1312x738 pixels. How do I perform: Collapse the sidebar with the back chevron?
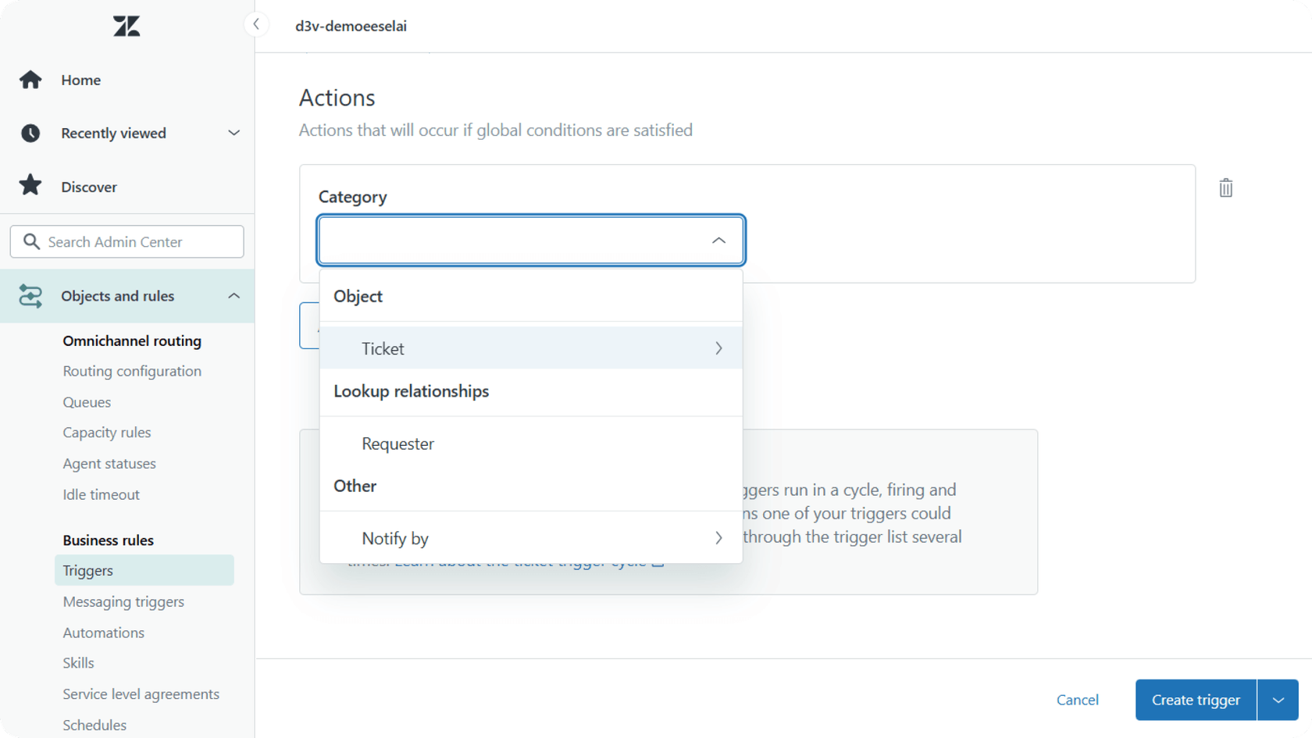(257, 24)
